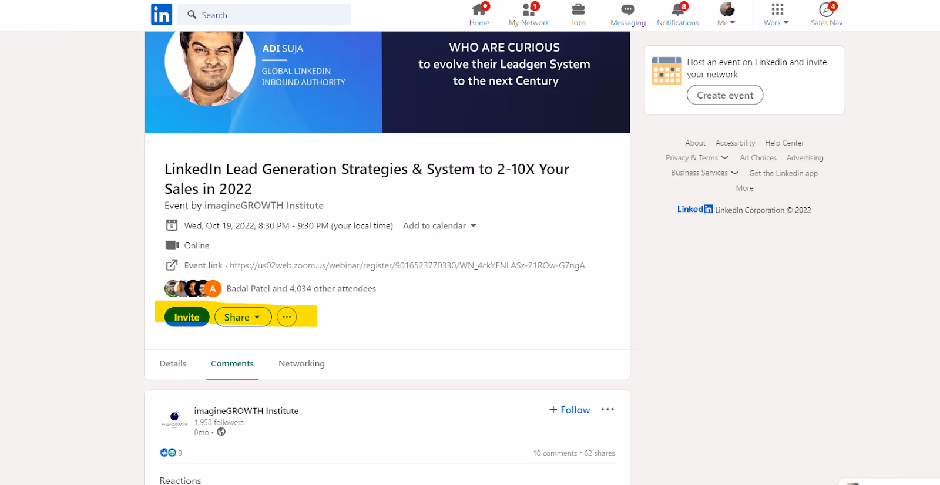Open the Ad Choices footer link

[758, 158]
